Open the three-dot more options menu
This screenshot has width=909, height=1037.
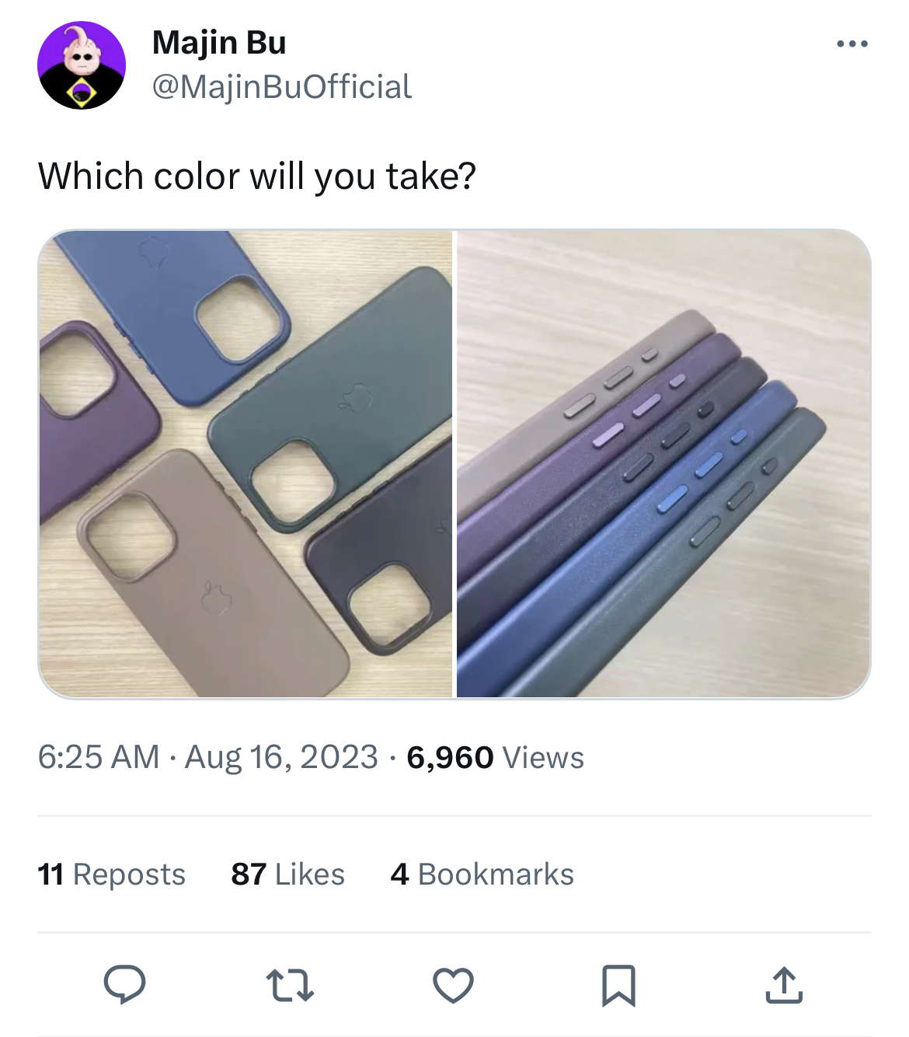(x=852, y=44)
